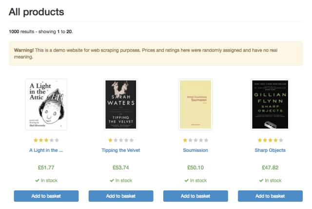Open A Light in the Attic cover thumbnail
The height and width of the screenshot is (209, 312).
(46, 104)
